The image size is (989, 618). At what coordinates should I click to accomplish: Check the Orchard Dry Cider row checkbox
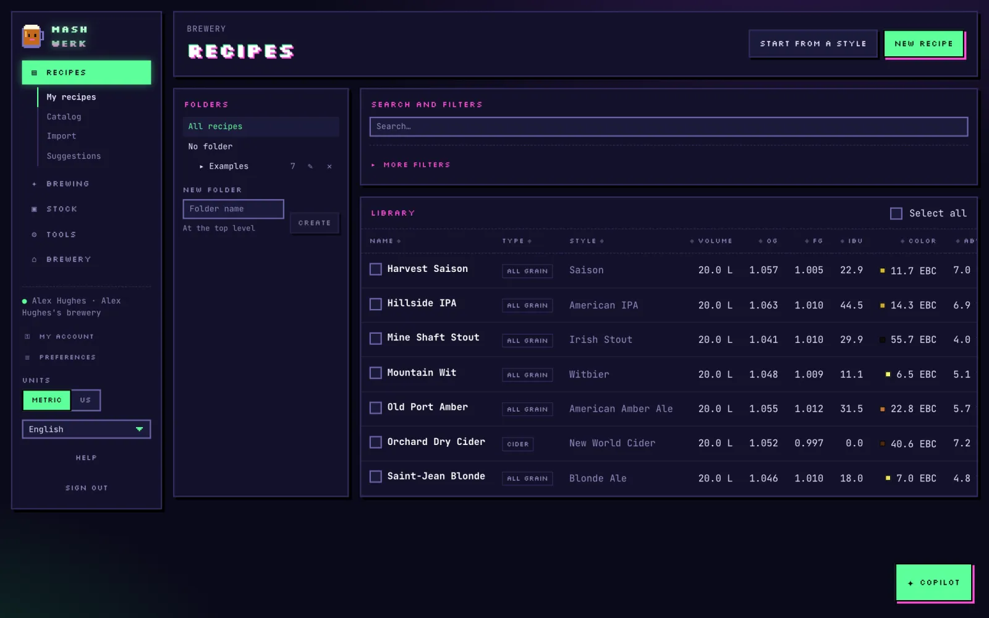[376, 442]
